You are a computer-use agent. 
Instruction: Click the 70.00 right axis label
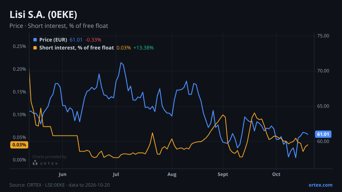tap(323, 71)
